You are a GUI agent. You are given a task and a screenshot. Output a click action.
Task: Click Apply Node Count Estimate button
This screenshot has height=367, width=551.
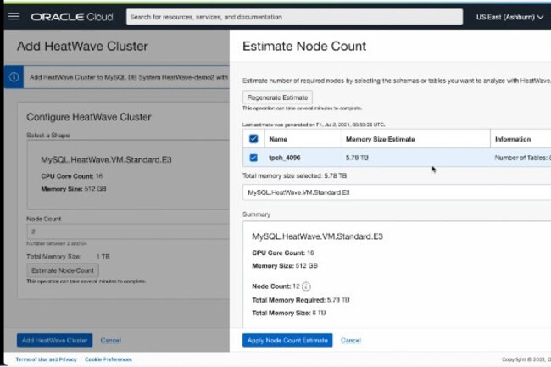[x=287, y=341]
